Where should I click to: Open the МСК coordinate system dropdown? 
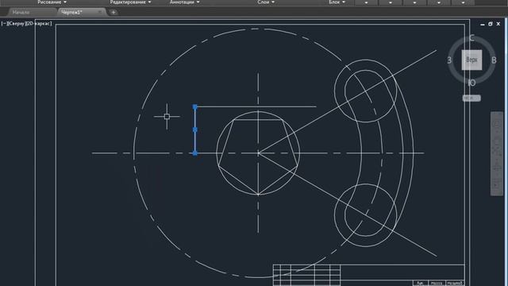pyautogui.click(x=471, y=98)
